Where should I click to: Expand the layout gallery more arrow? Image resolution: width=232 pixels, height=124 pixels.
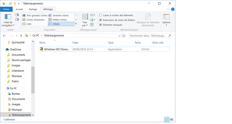(76, 24)
